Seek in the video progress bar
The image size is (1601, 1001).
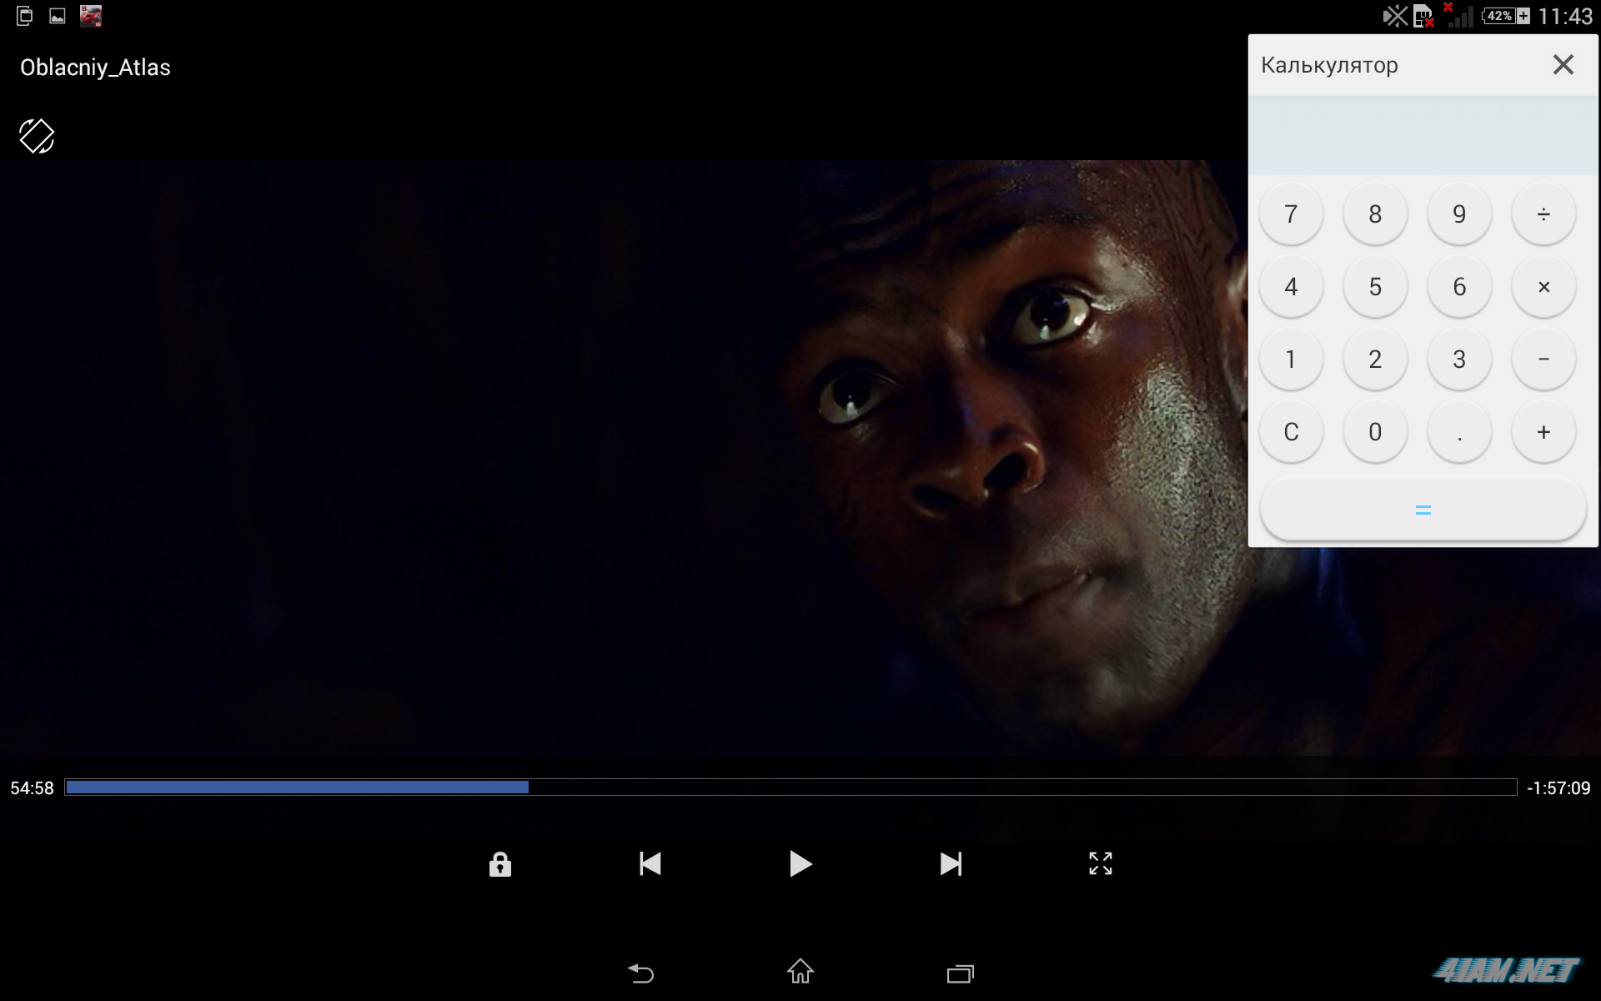point(790,787)
